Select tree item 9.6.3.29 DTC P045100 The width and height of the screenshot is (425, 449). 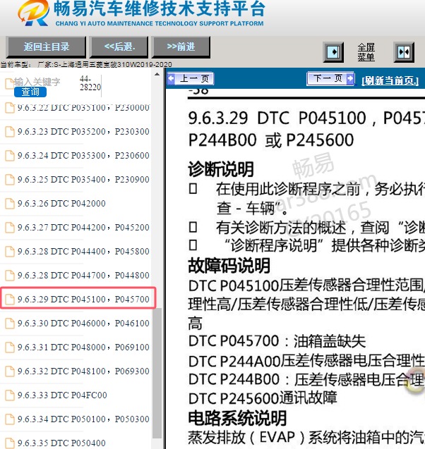tap(83, 300)
